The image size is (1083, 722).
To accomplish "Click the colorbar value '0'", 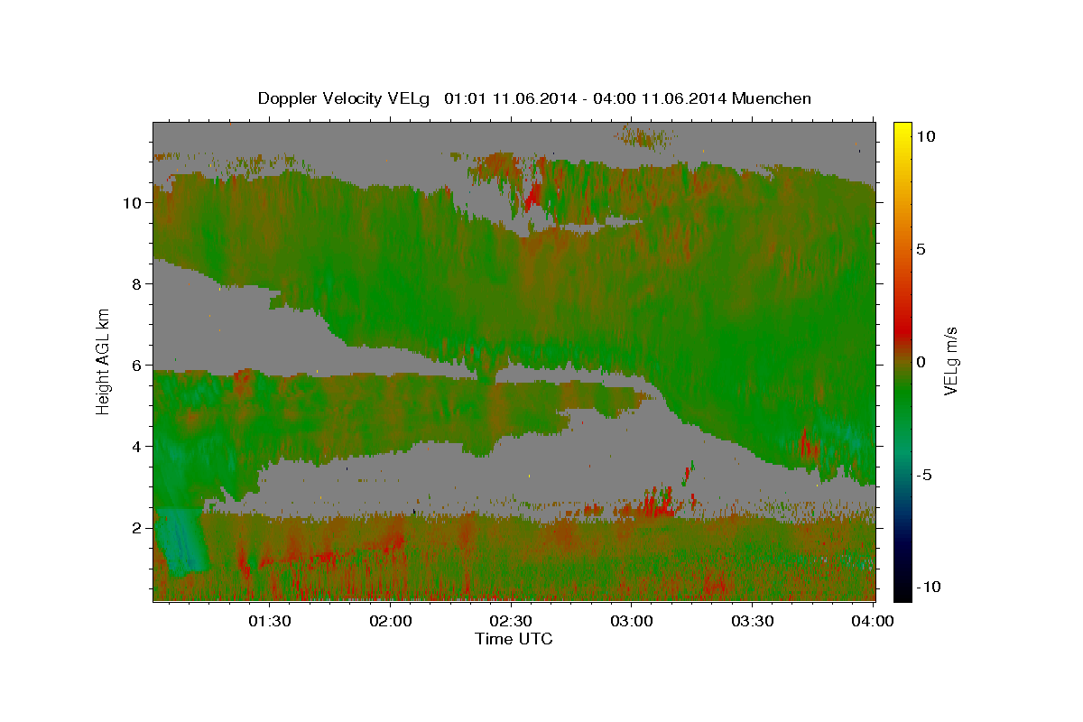I will click(921, 362).
